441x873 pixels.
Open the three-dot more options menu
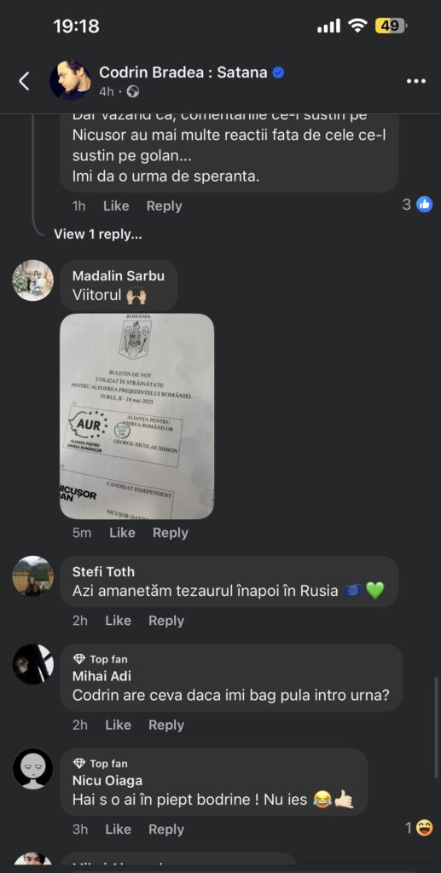point(416,81)
